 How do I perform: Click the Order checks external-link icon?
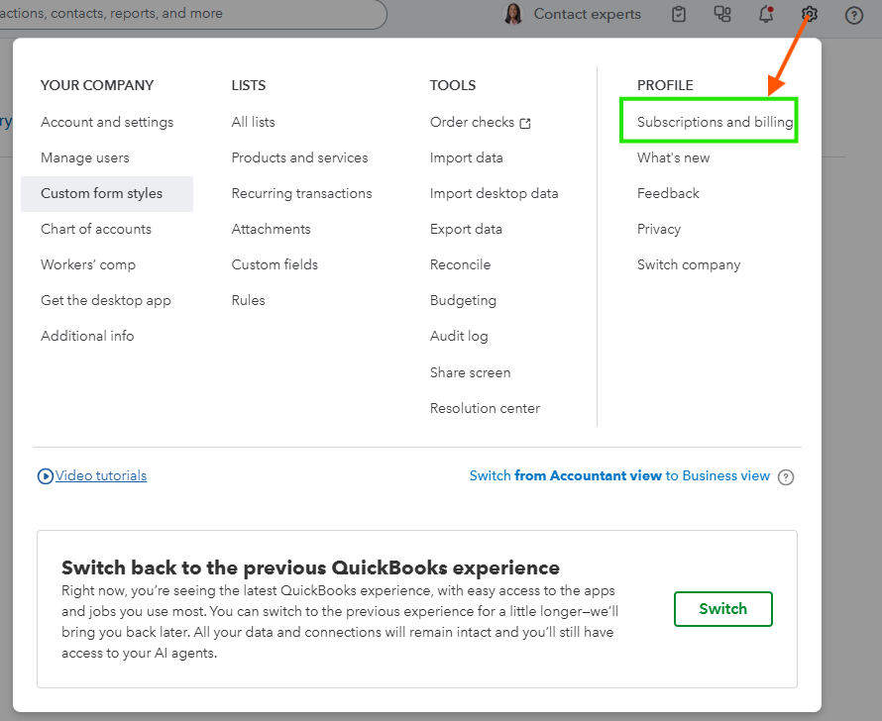click(525, 123)
